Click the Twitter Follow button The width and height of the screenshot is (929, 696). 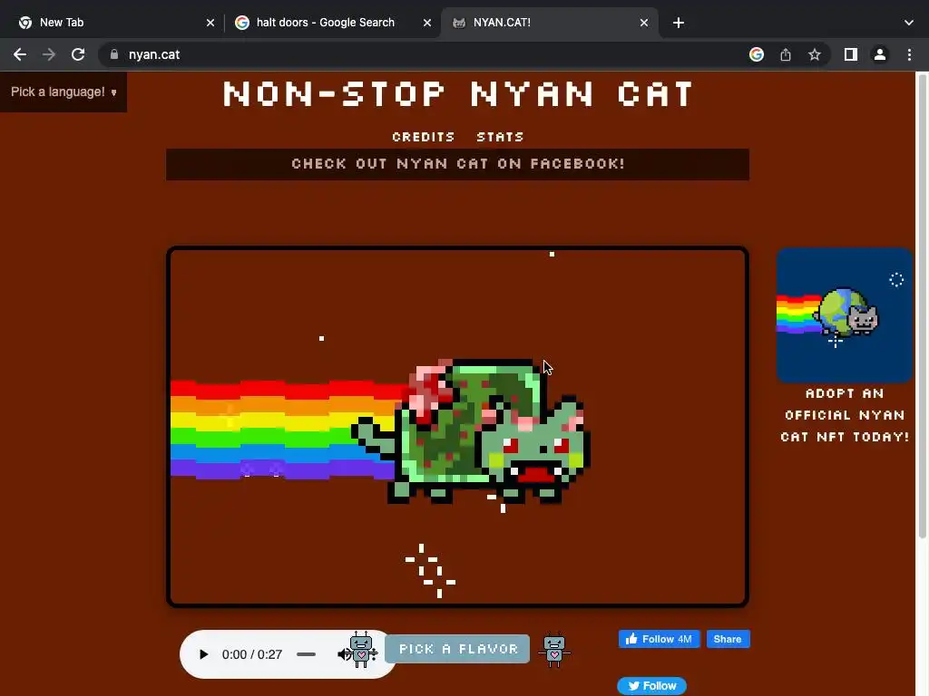pyautogui.click(x=651, y=686)
